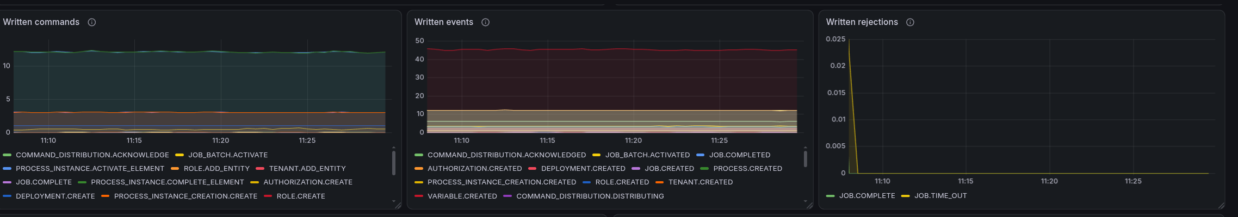Screen dimensions: 1238x217
Task: Click info icon beside Written commands title
Action: click(92, 22)
